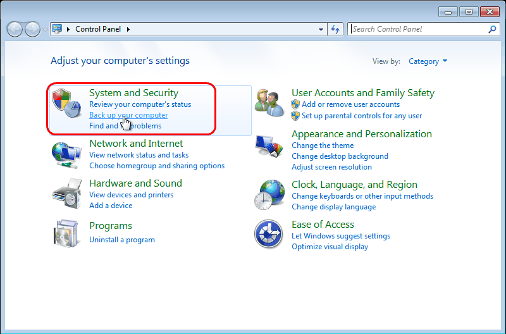Screen dimensions: 506x334
Task: Click Back up your computer link
Action: [128, 115]
